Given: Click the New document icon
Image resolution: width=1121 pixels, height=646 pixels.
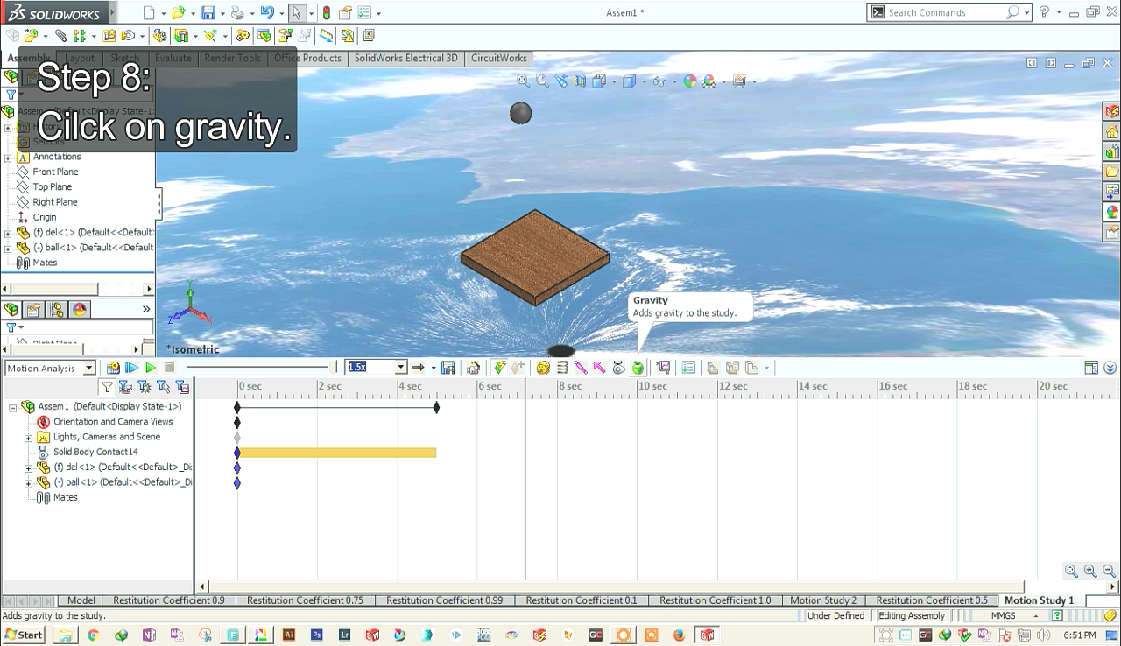Looking at the screenshot, I should tap(149, 12).
